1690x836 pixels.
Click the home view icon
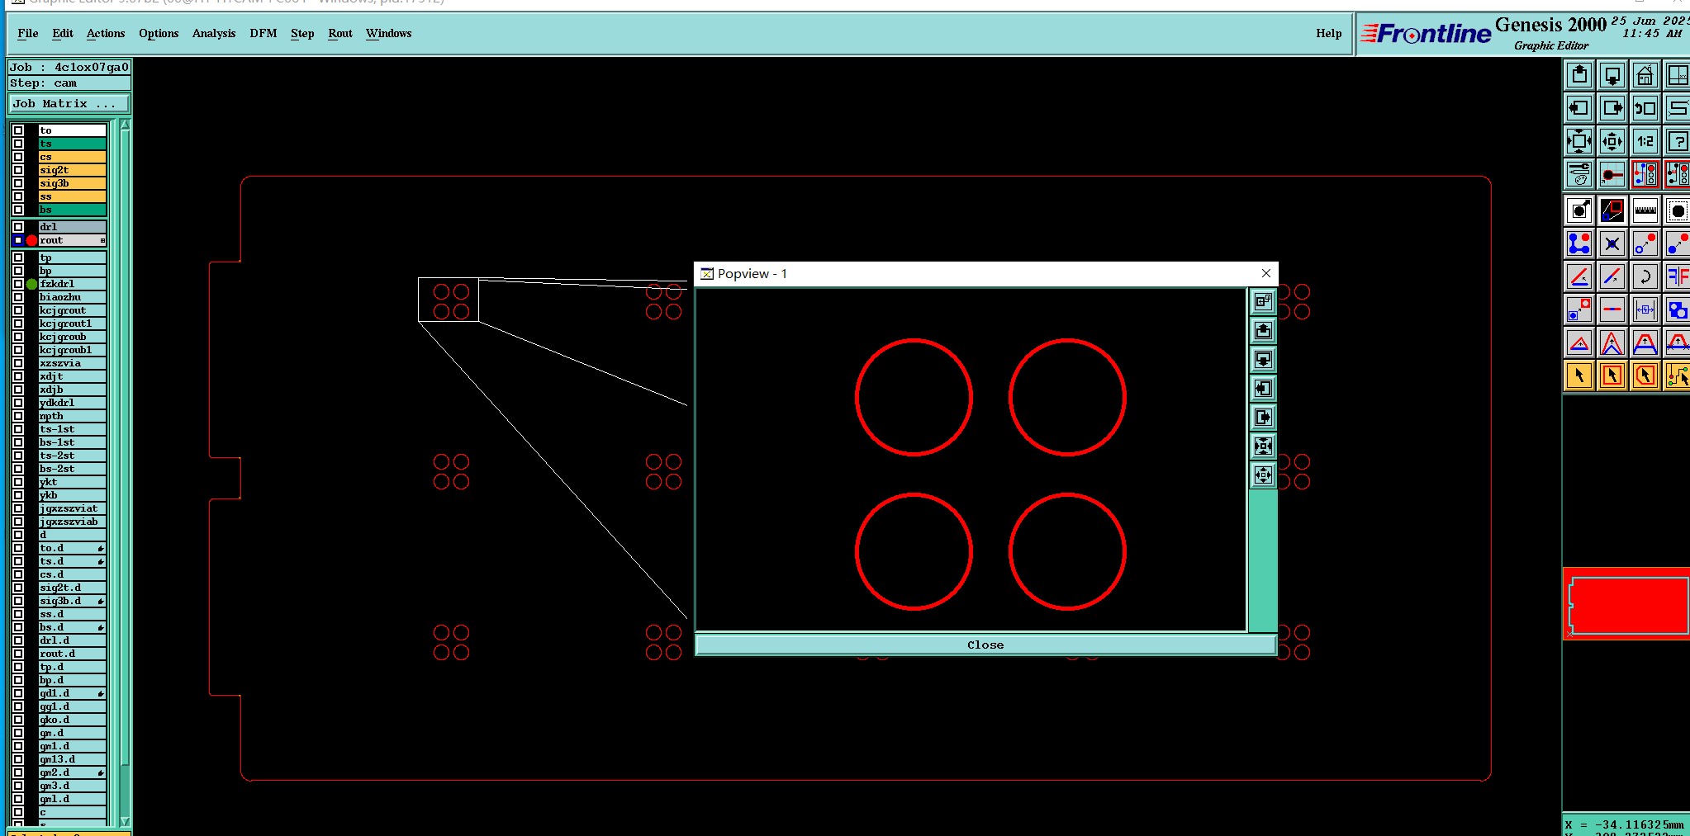pos(1645,75)
